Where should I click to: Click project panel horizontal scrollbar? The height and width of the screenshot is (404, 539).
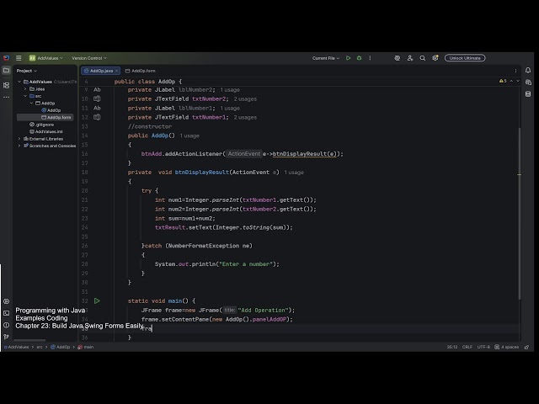[29, 340]
